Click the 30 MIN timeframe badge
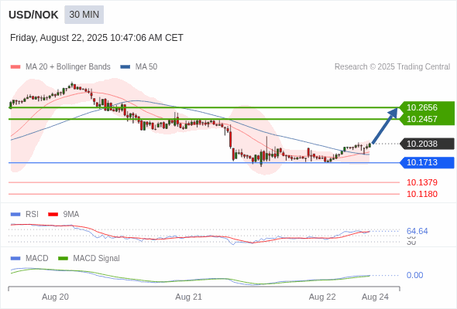Screen dimensions: 457x309 click(84, 15)
